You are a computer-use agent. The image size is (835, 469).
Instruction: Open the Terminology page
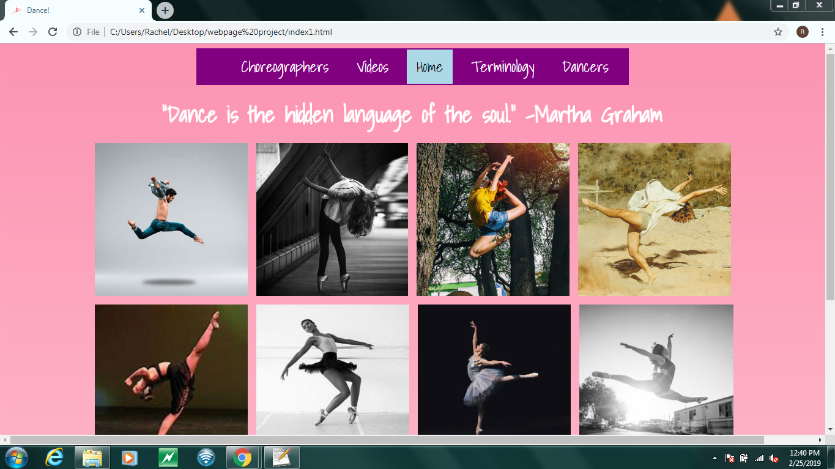pyautogui.click(x=503, y=67)
